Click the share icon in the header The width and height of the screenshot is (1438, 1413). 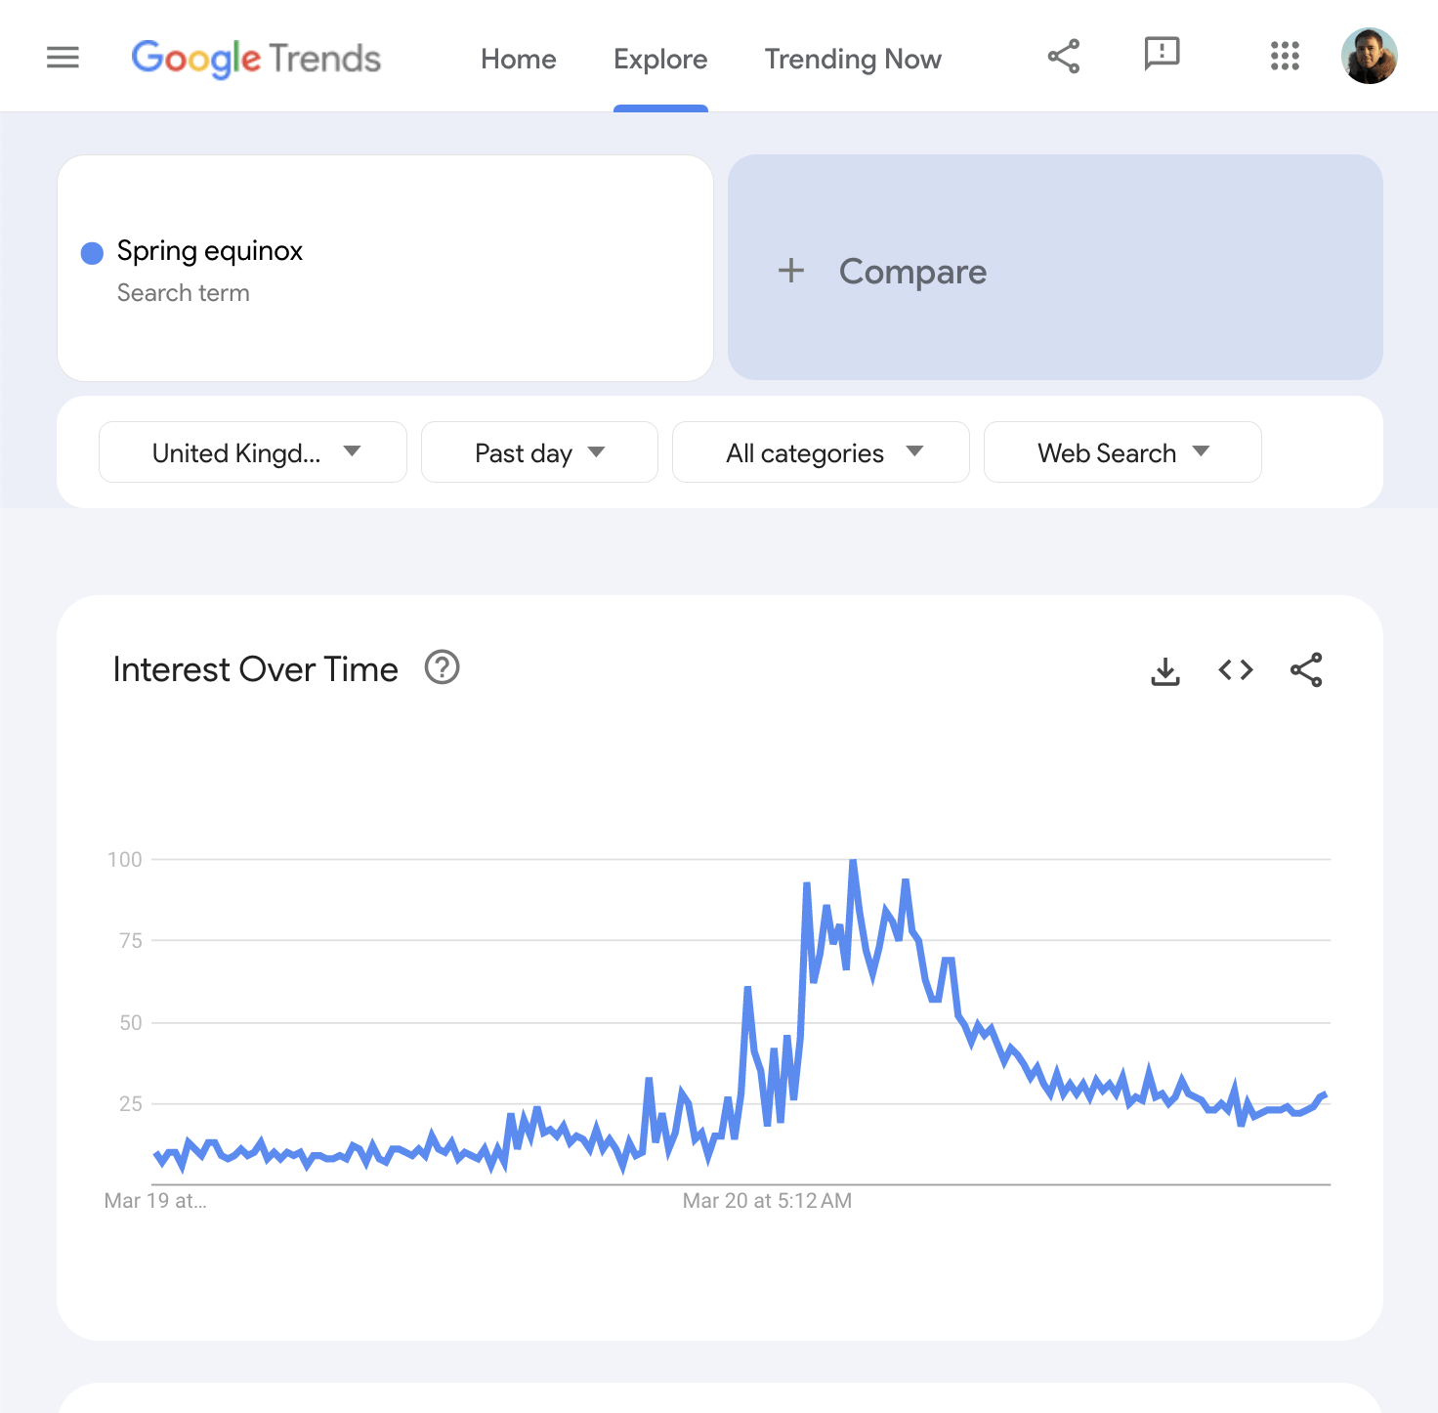coord(1064,56)
